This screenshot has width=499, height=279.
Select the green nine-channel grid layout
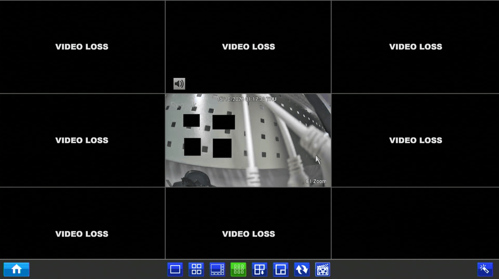(238, 269)
